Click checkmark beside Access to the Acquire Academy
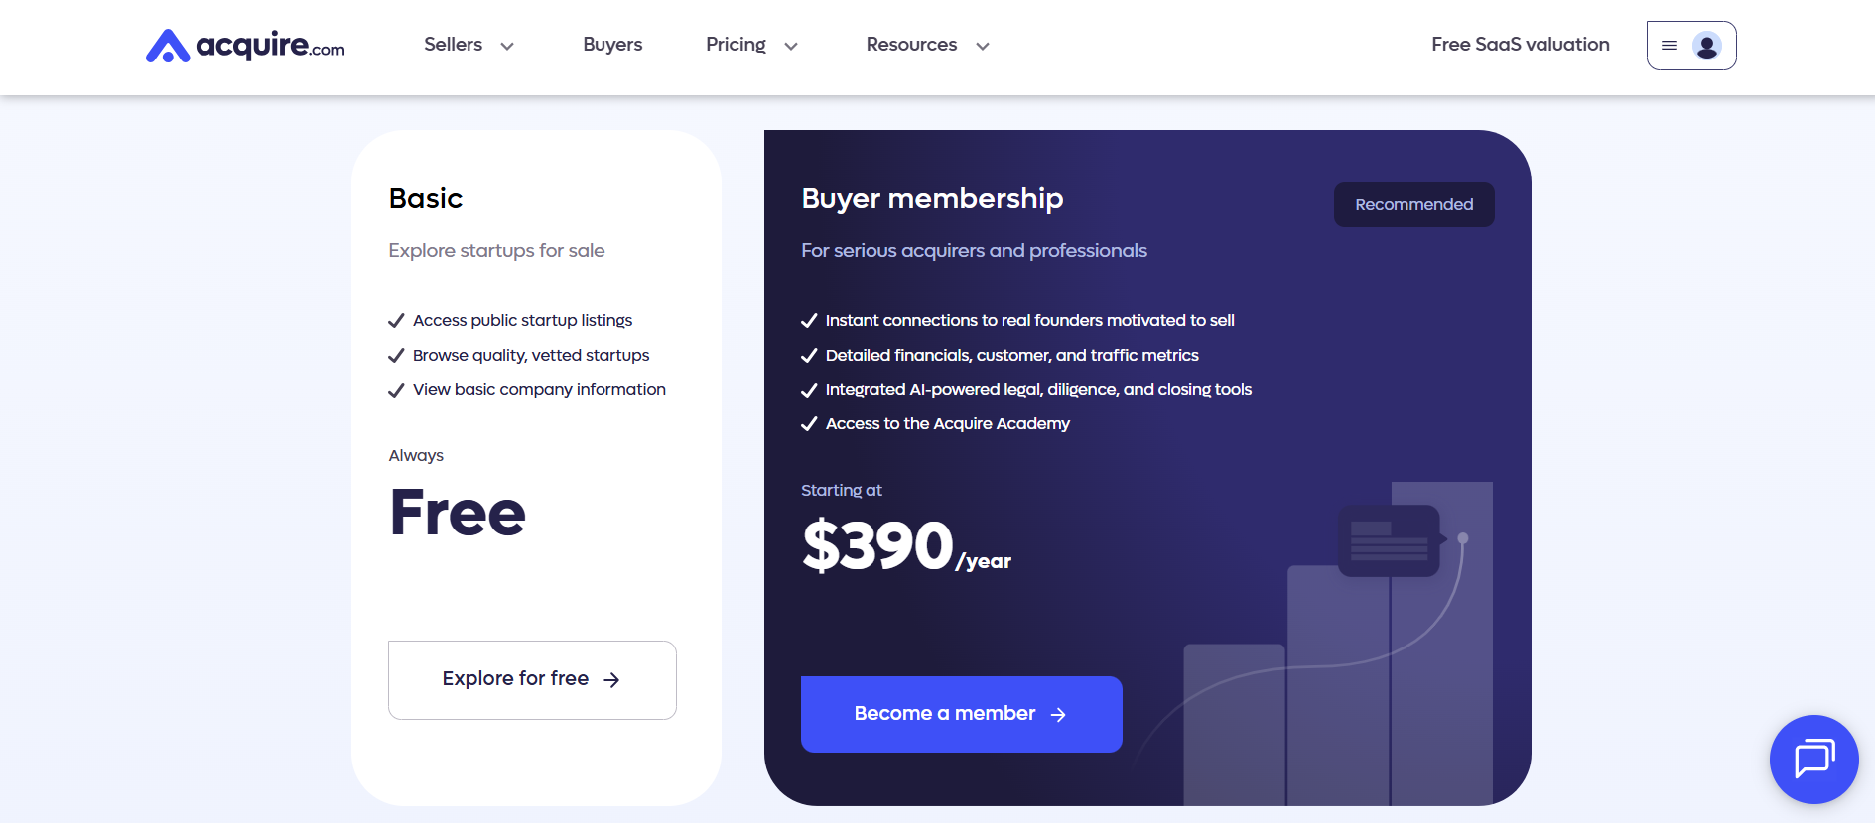 coord(808,423)
